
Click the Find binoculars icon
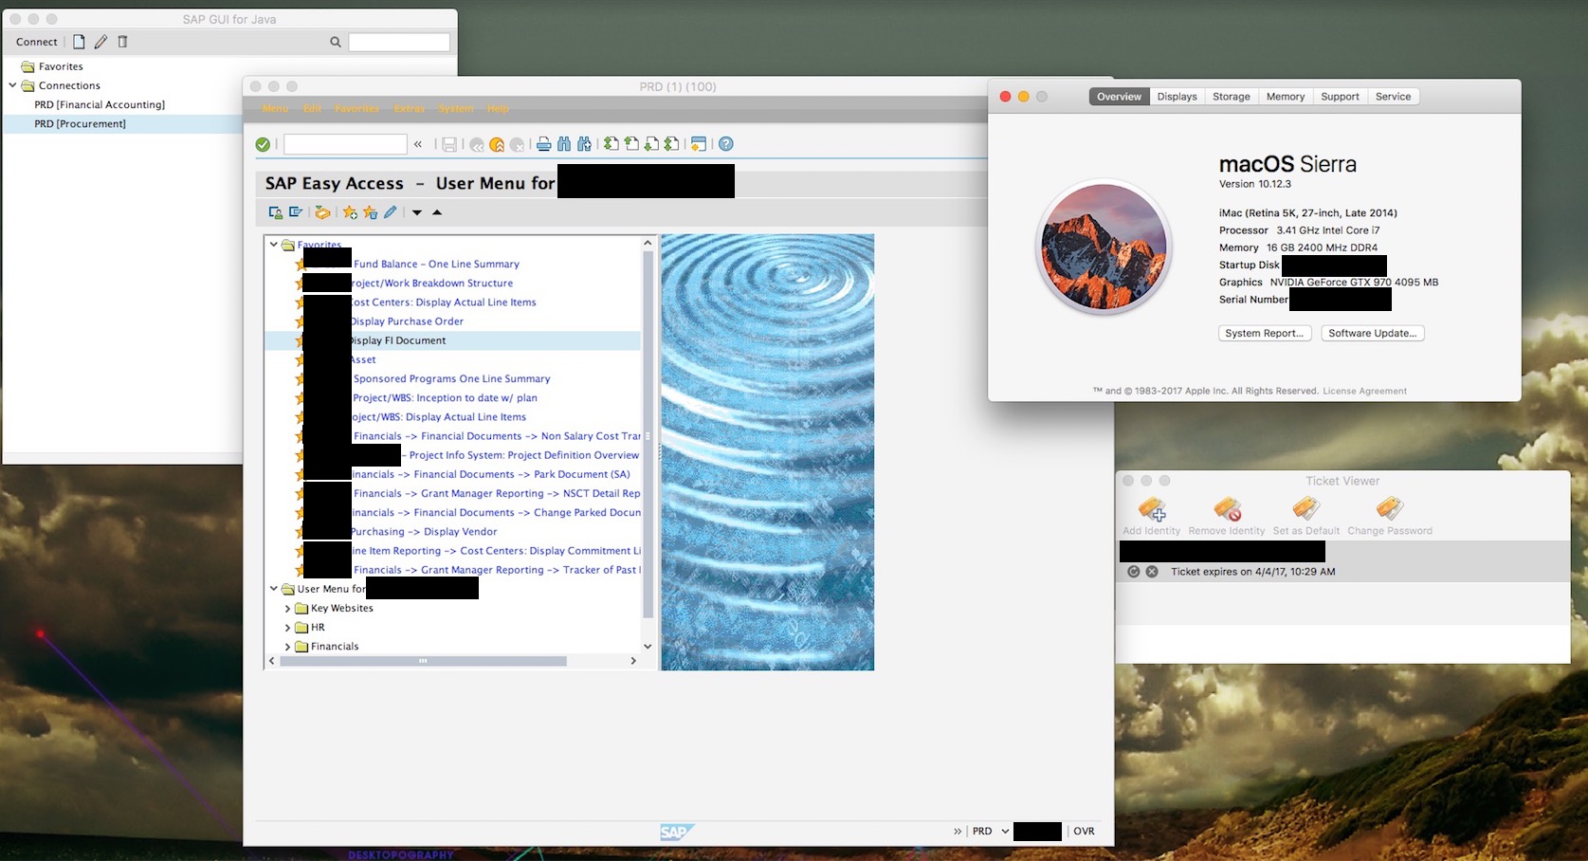[x=564, y=144]
